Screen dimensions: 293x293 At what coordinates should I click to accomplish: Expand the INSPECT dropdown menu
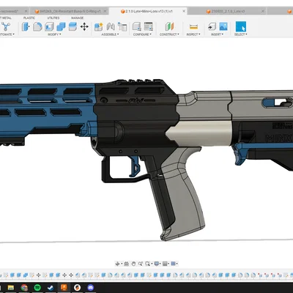pos(193,34)
